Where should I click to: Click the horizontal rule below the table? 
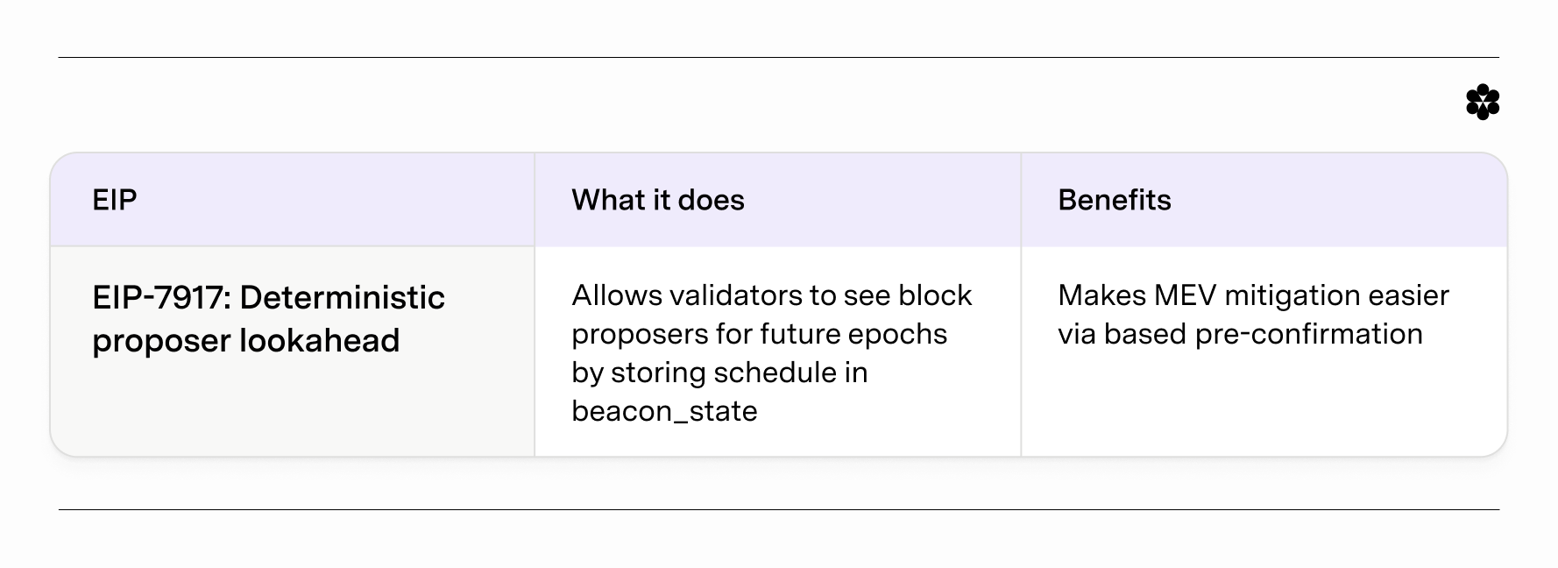(778, 509)
